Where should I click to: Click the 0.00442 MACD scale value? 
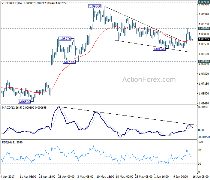(203, 107)
